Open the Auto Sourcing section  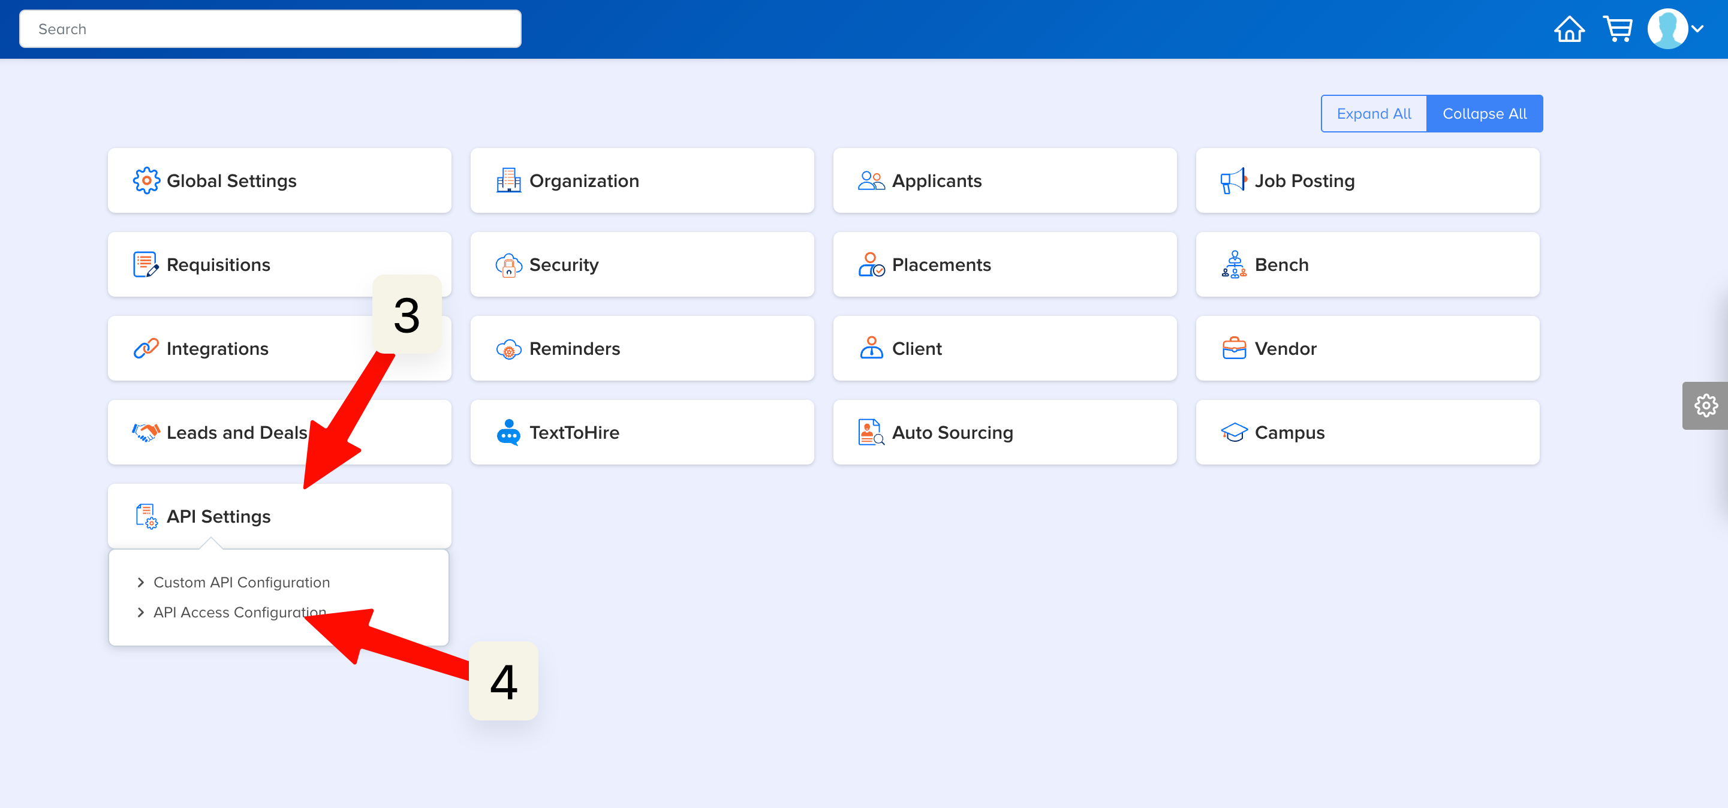952,433
